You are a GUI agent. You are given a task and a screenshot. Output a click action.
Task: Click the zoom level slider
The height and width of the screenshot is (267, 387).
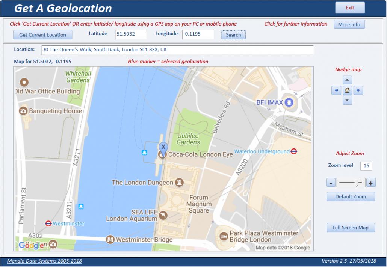tap(351, 183)
